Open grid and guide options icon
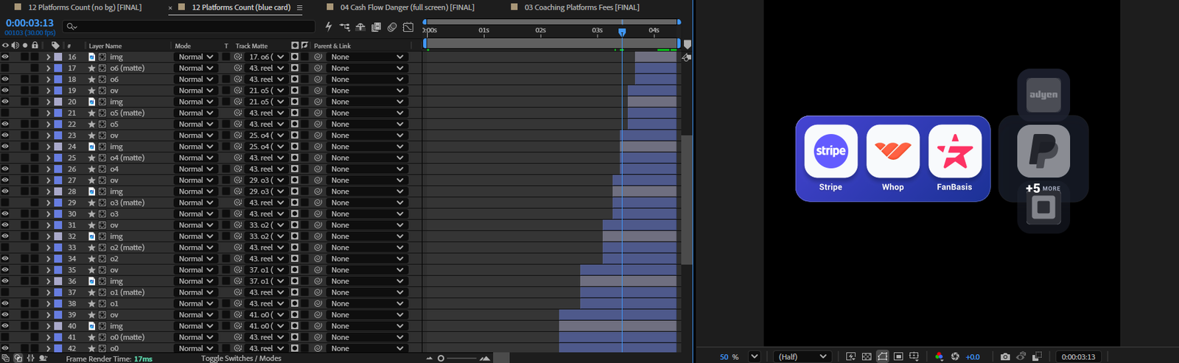 point(914,356)
